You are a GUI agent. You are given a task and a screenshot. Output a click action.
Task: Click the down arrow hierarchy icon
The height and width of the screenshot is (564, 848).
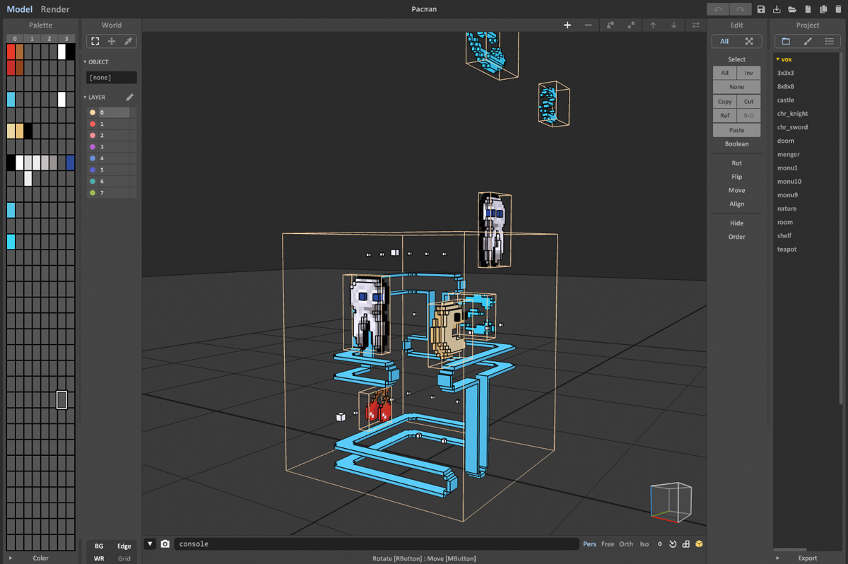point(674,25)
